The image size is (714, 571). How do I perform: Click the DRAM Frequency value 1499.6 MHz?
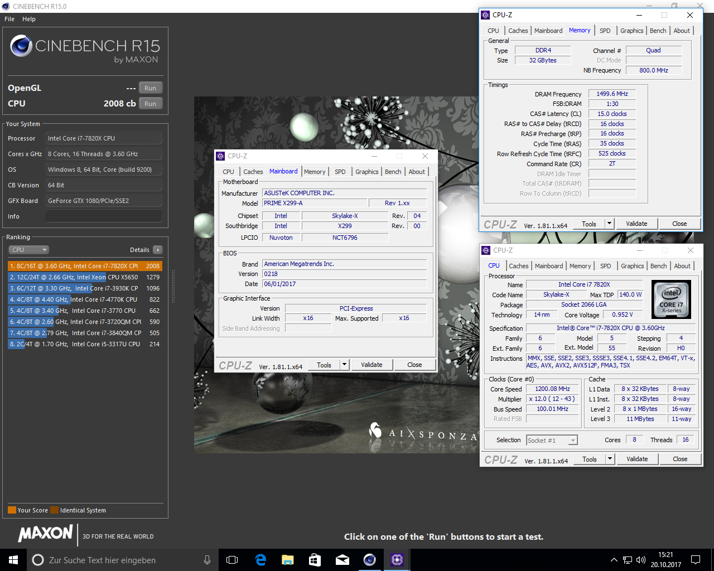(612, 94)
